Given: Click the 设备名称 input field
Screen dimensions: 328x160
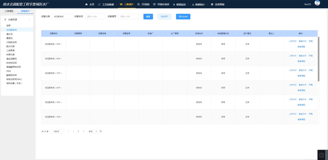Looking at the screenshot, I should (95, 17).
